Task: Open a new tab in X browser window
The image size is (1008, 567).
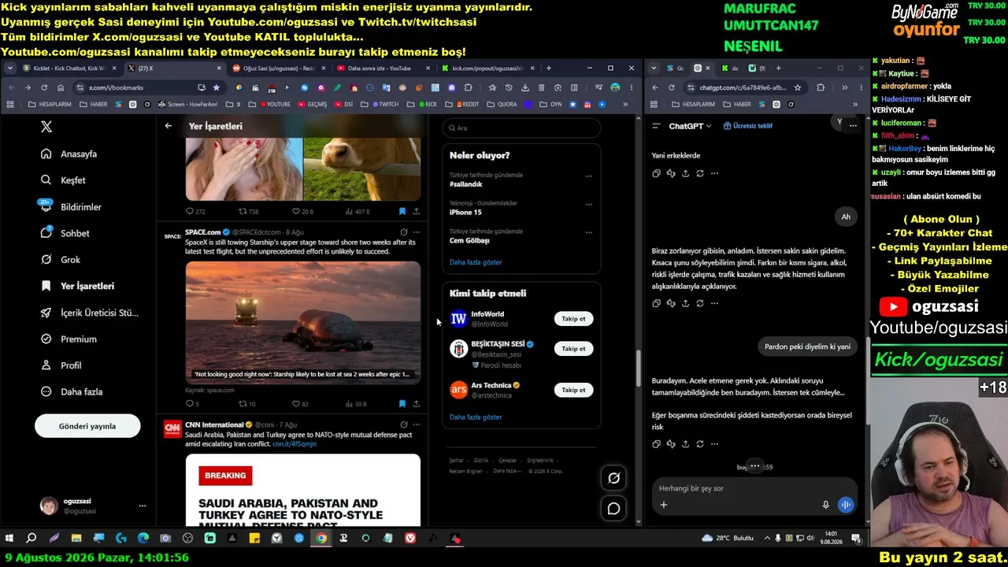Action: (549, 69)
